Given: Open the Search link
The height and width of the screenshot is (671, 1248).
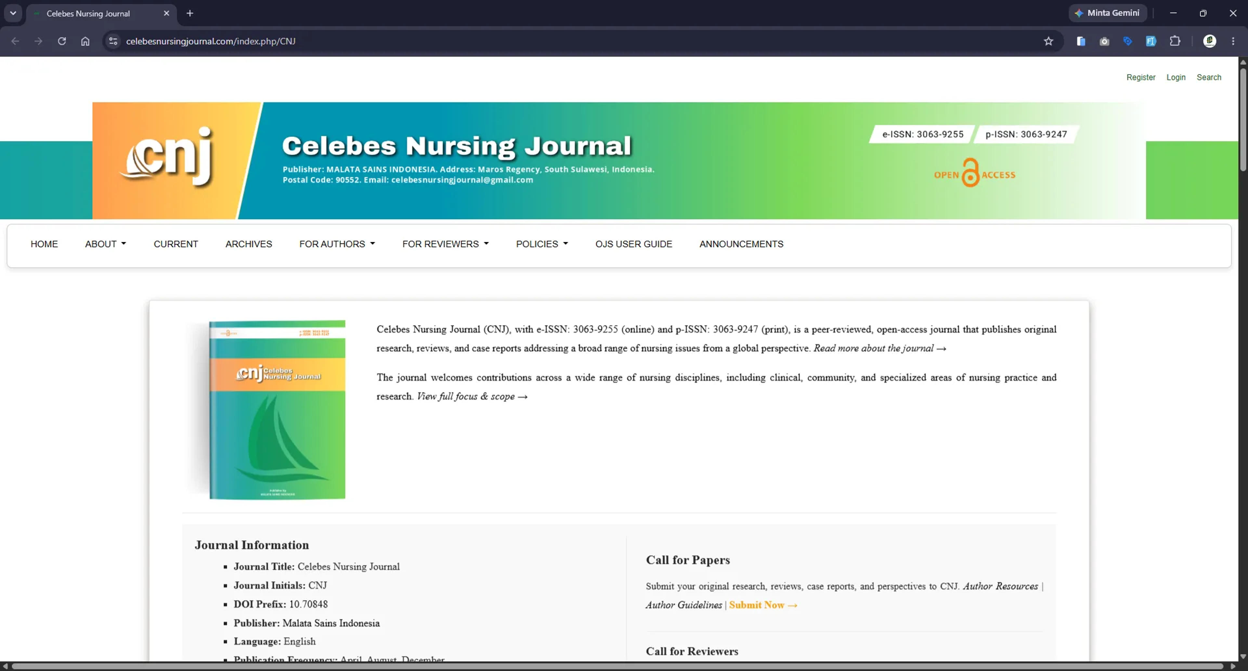Looking at the screenshot, I should point(1208,77).
